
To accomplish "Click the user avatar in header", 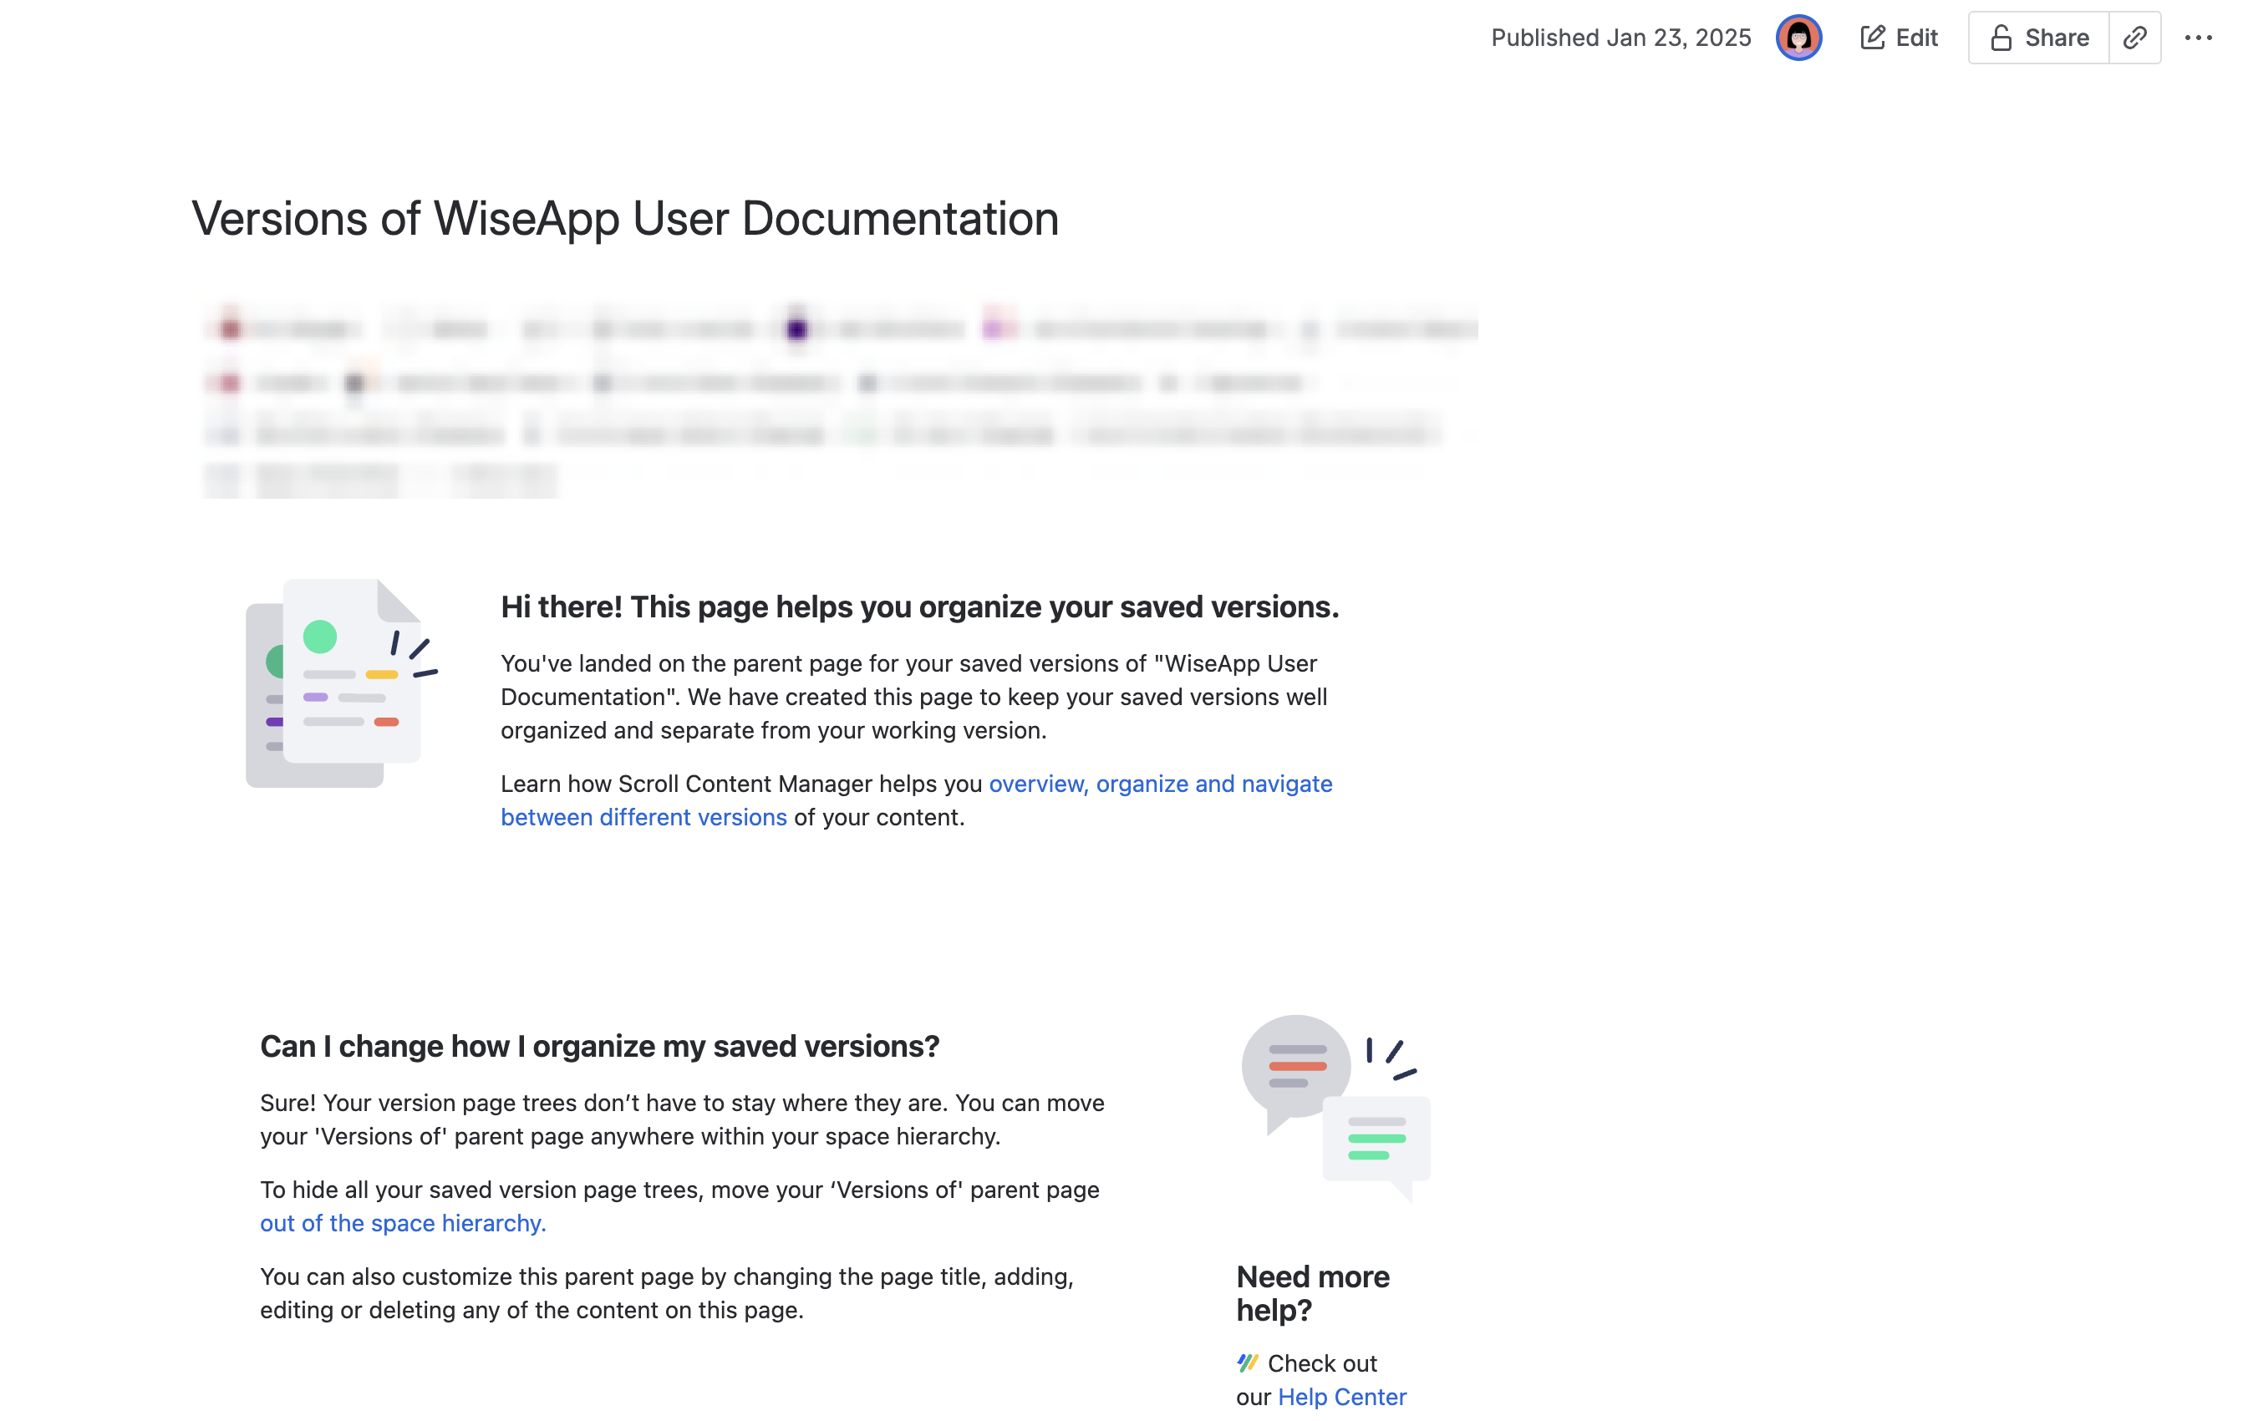I will pos(1798,38).
